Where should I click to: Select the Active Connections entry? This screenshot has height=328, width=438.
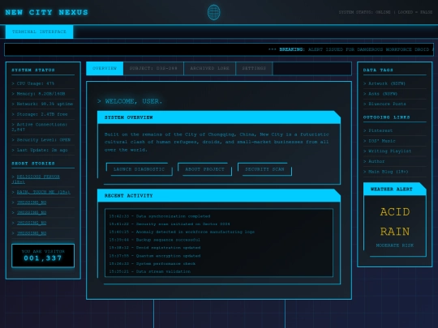pos(43,127)
